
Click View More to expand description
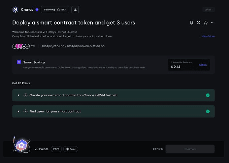208,36
